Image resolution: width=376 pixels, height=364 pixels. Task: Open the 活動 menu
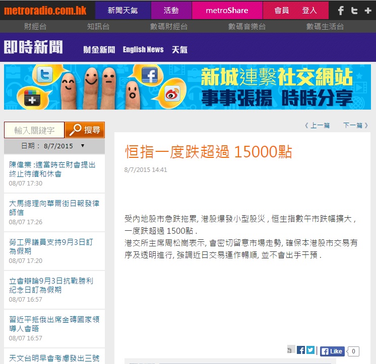(x=171, y=10)
